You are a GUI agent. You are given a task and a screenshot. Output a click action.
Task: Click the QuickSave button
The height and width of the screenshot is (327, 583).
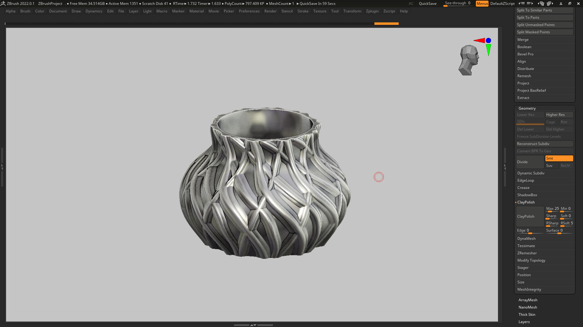tap(428, 3)
